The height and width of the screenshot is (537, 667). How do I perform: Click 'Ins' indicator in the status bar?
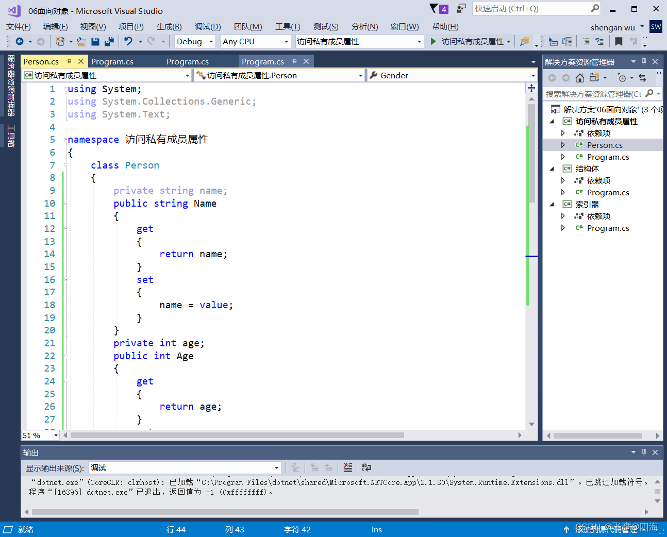tap(377, 530)
